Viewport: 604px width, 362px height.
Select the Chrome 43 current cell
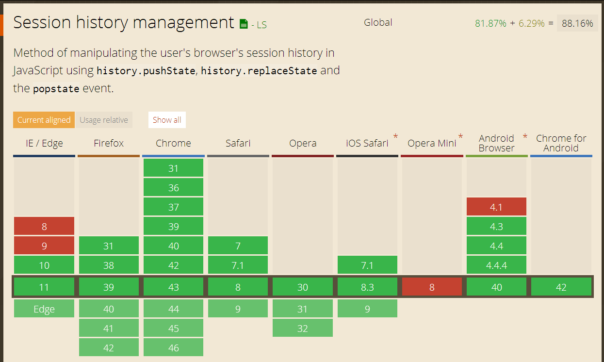pyautogui.click(x=173, y=287)
